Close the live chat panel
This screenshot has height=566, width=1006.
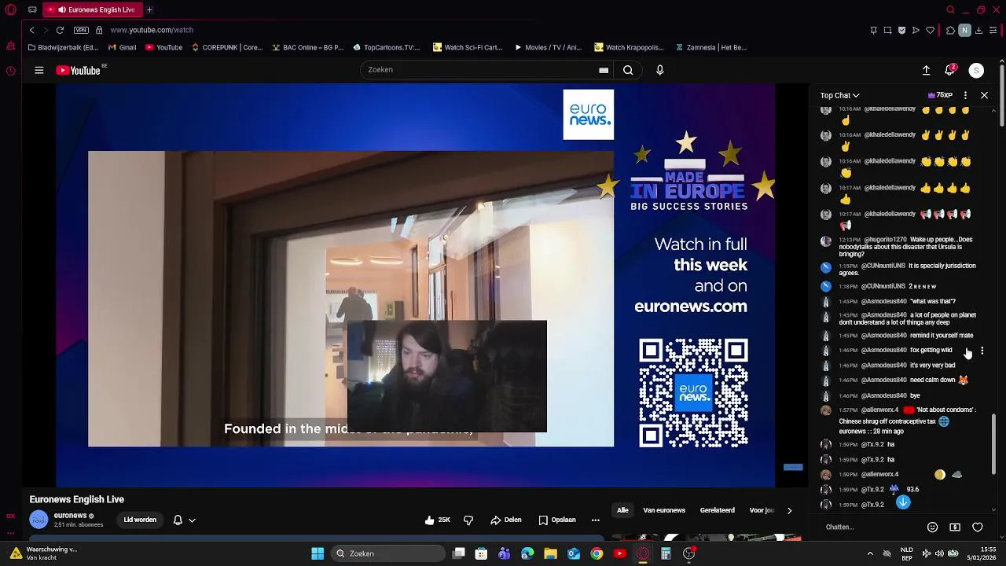point(984,95)
